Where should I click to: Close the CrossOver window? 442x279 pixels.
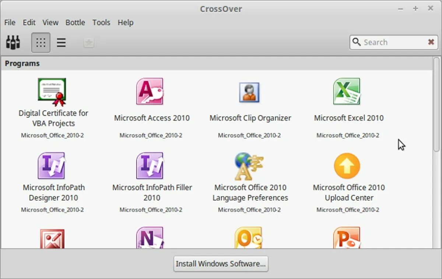[430, 8]
